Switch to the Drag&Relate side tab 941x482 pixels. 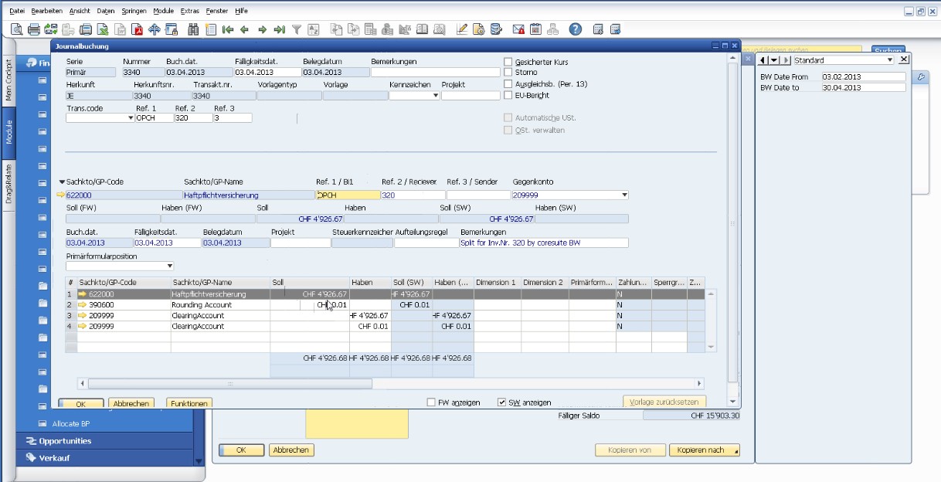pos(9,183)
